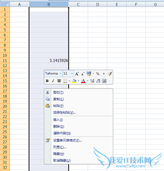Select column A header

19,5
